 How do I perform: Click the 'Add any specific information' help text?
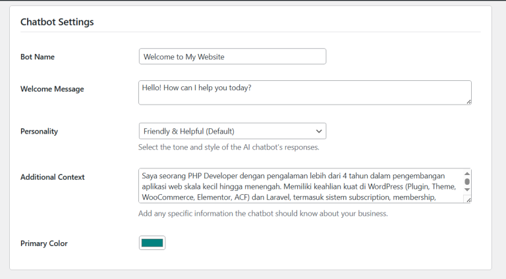coord(263,213)
